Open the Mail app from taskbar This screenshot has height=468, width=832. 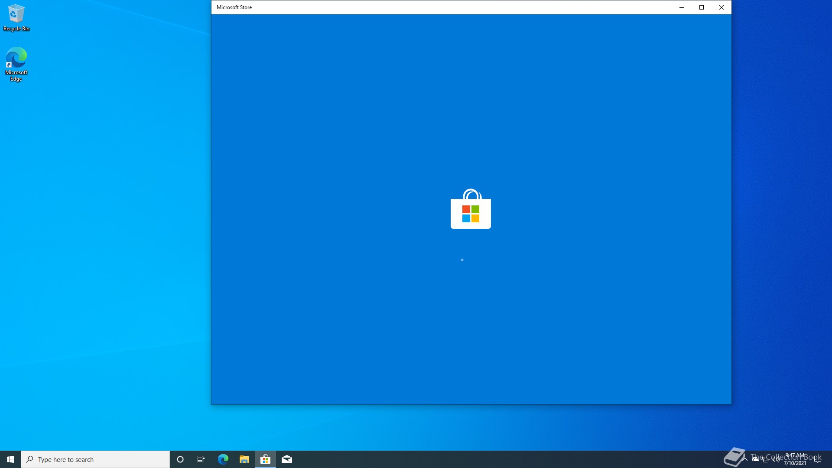[287, 459]
